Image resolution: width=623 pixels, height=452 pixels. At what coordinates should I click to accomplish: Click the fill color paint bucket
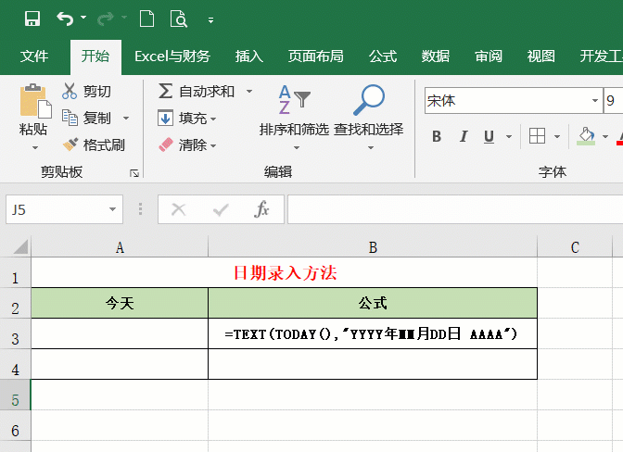point(585,137)
